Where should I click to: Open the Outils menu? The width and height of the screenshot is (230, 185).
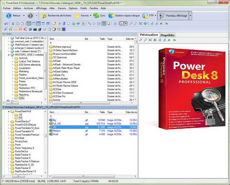click(x=83, y=8)
